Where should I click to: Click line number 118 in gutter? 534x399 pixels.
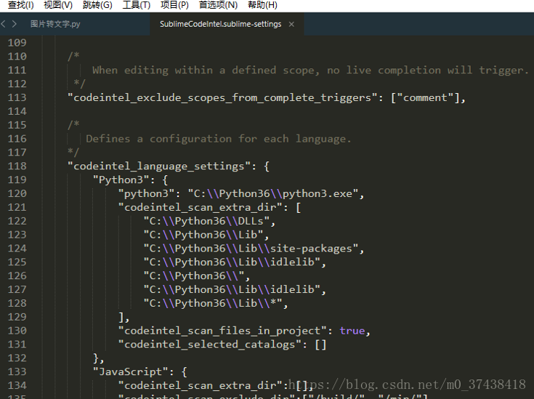(x=17, y=166)
